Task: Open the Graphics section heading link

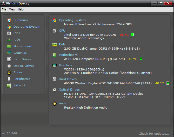Action: pos(65,65)
